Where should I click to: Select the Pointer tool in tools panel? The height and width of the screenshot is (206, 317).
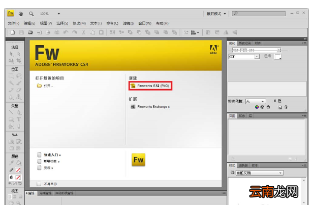pyautogui.click(x=12, y=54)
